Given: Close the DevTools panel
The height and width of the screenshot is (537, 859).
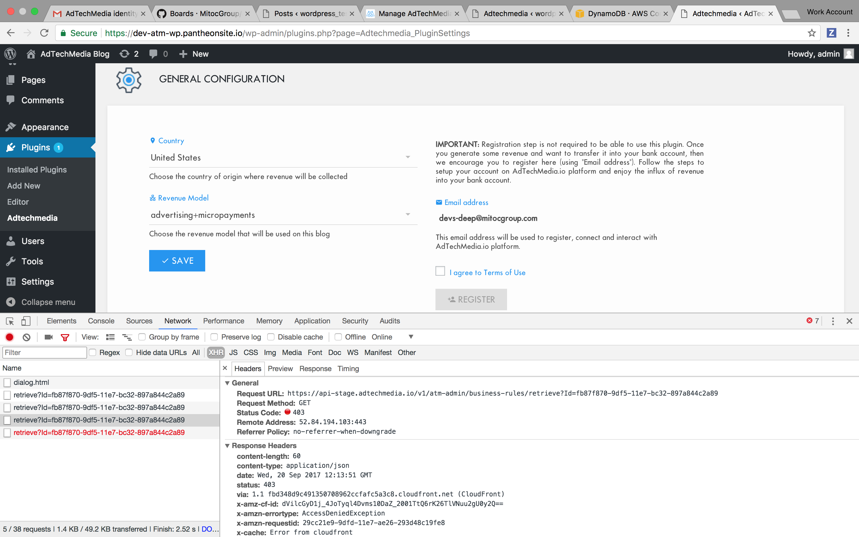Looking at the screenshot, I should [x=849, y=321].
